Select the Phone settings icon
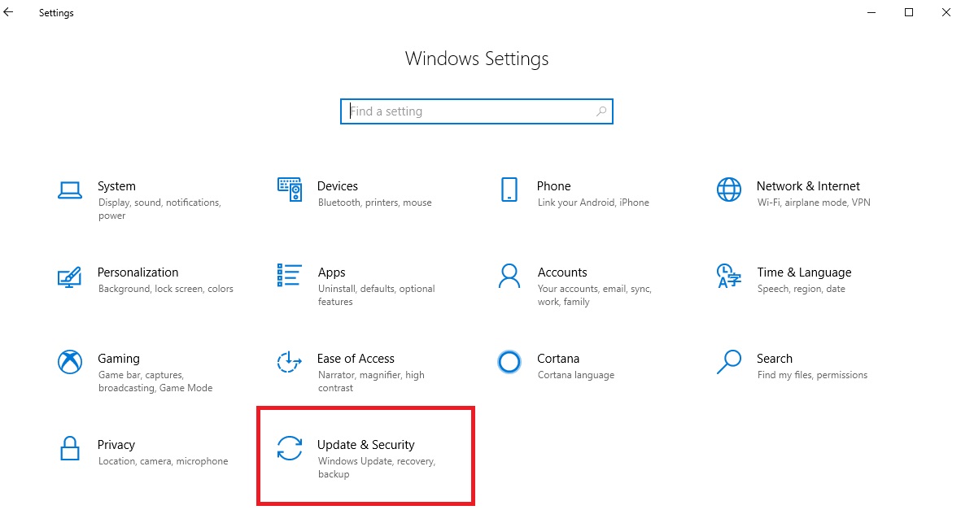The width and height of the screenshot is (961, 523). tap(509, 190)
